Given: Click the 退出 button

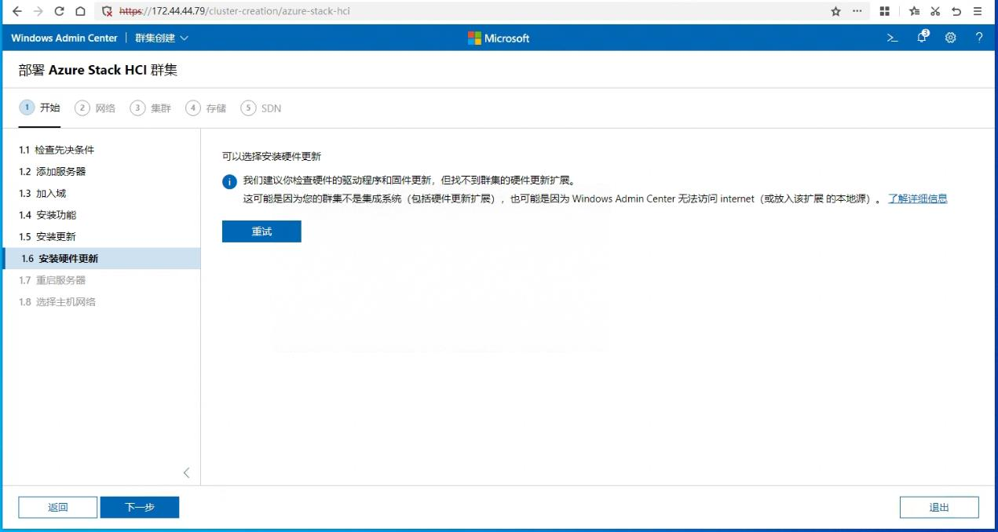Looking at the screenshot, I should (x=939, y=507).
